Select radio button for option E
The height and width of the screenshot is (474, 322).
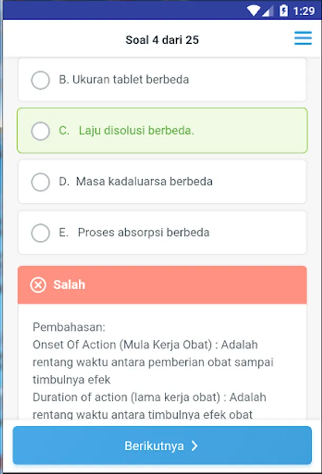(x=41, y=233)
